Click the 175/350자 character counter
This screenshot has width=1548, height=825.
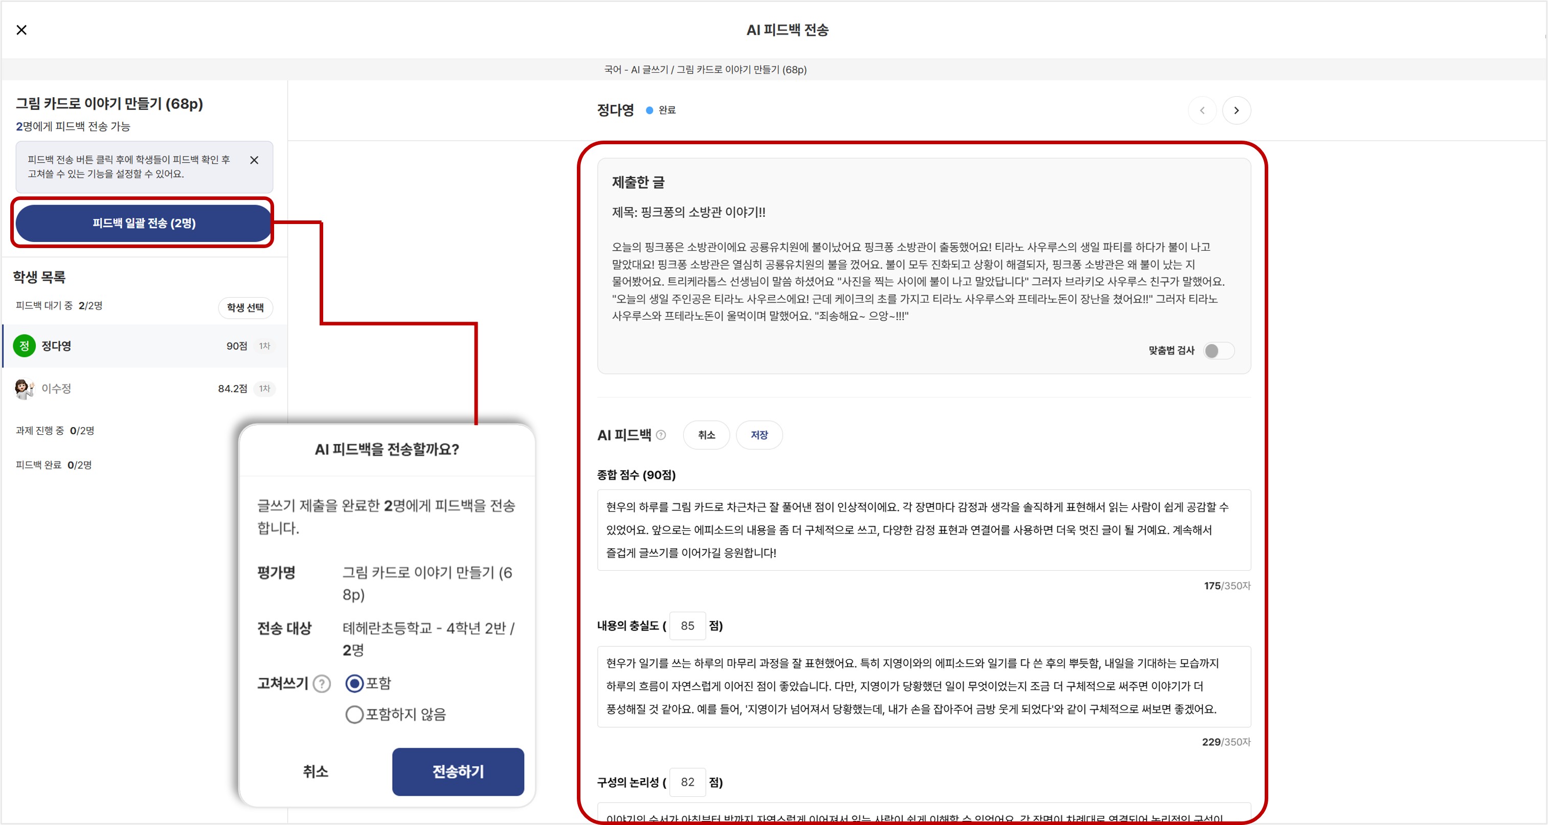point(1227,585)
